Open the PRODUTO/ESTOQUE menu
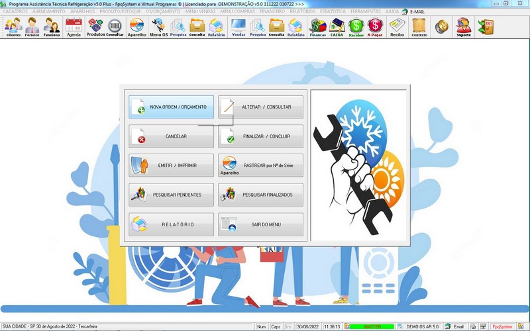This screenshot has height=331, width=530. [120, 11]
